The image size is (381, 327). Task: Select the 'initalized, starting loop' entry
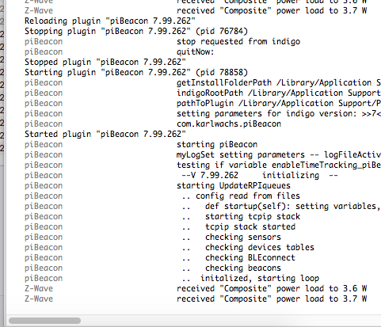pyautogui.click(x=260, y=278)
